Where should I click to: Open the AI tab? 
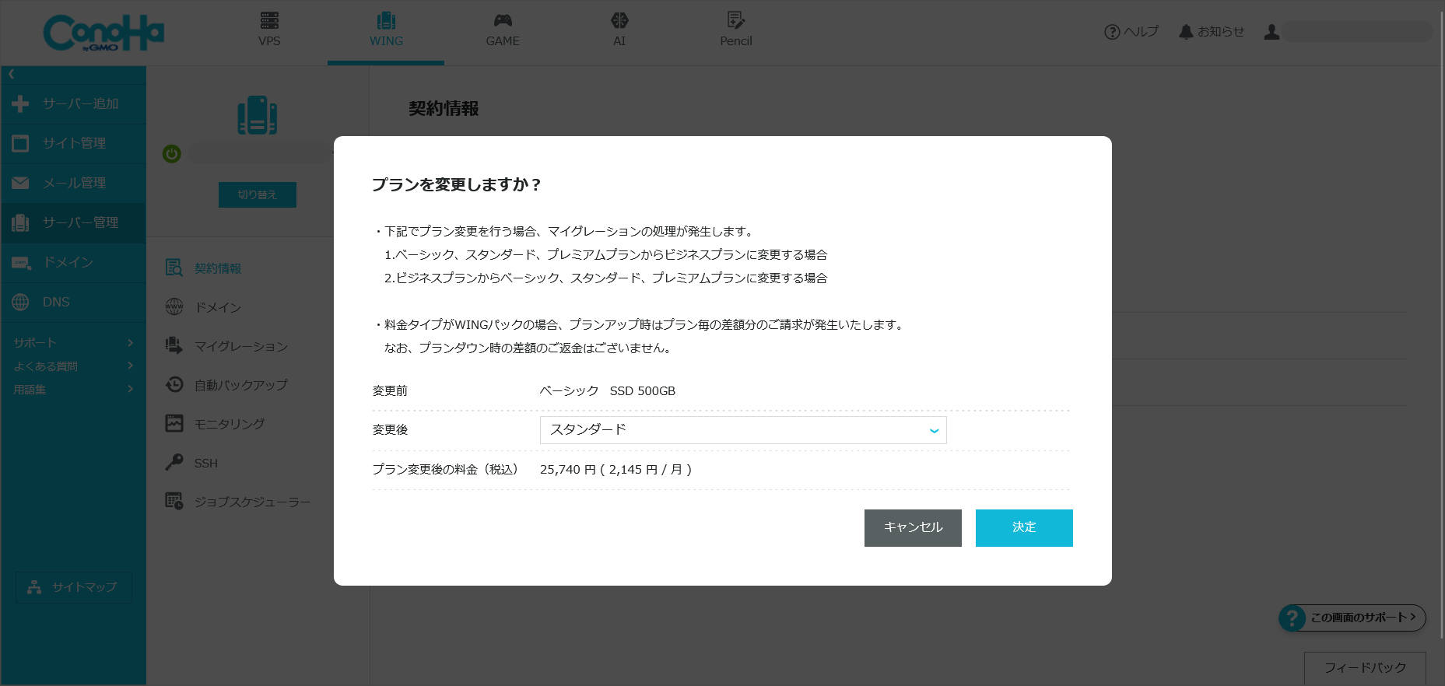(619, 30)
